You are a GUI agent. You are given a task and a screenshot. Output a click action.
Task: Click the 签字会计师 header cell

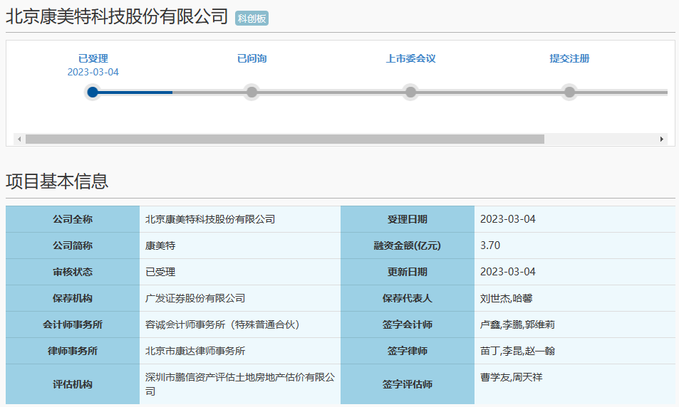(x=408, y=325)
